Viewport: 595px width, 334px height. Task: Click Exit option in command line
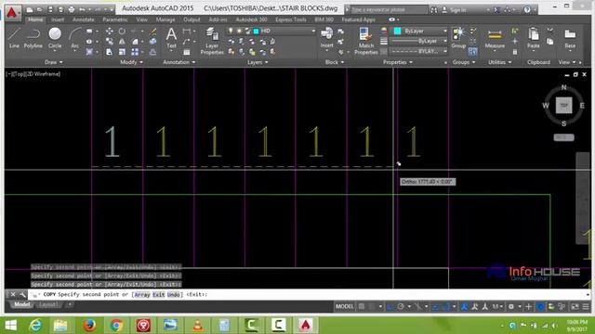[x=159, y=295]
